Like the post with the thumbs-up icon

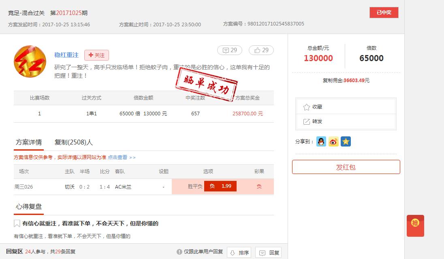[x=261, y=50]
